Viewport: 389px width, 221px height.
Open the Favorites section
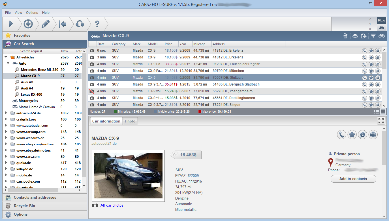(45, 36)
